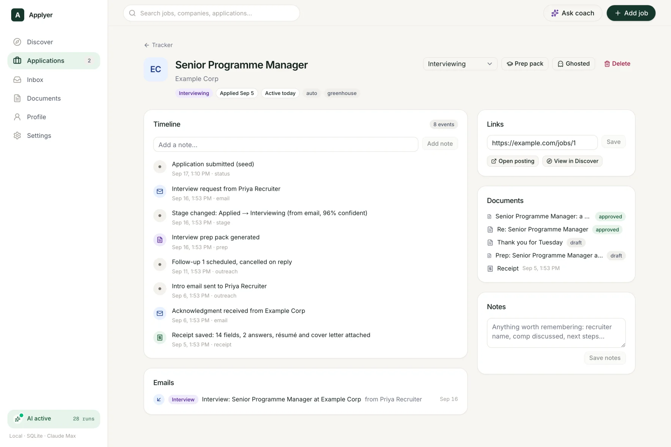Click the Interview request email icon
Screen dimensions: 671x447
coord(160,191)
